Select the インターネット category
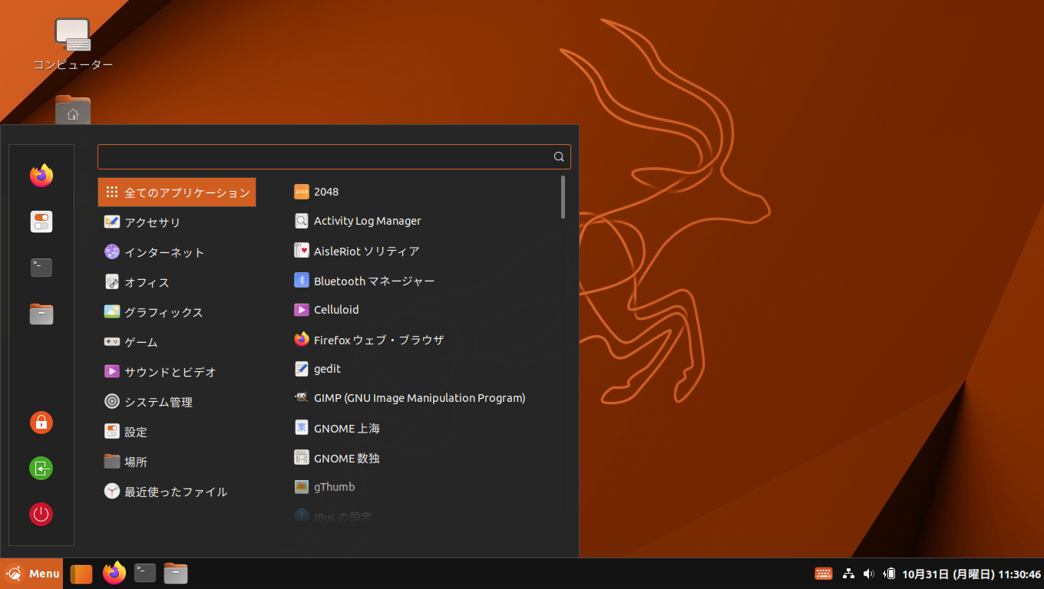Image resolution: width=1044 pixels, height=589 pixels. click(x=177, y=252)
